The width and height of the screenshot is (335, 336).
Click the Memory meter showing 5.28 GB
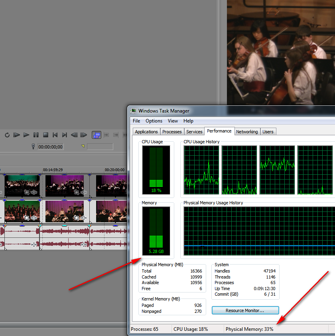coord(156,231)
